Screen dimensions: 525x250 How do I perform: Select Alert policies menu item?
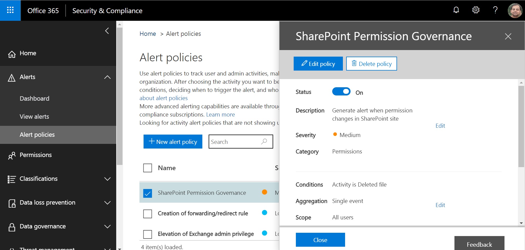point(58,135)
